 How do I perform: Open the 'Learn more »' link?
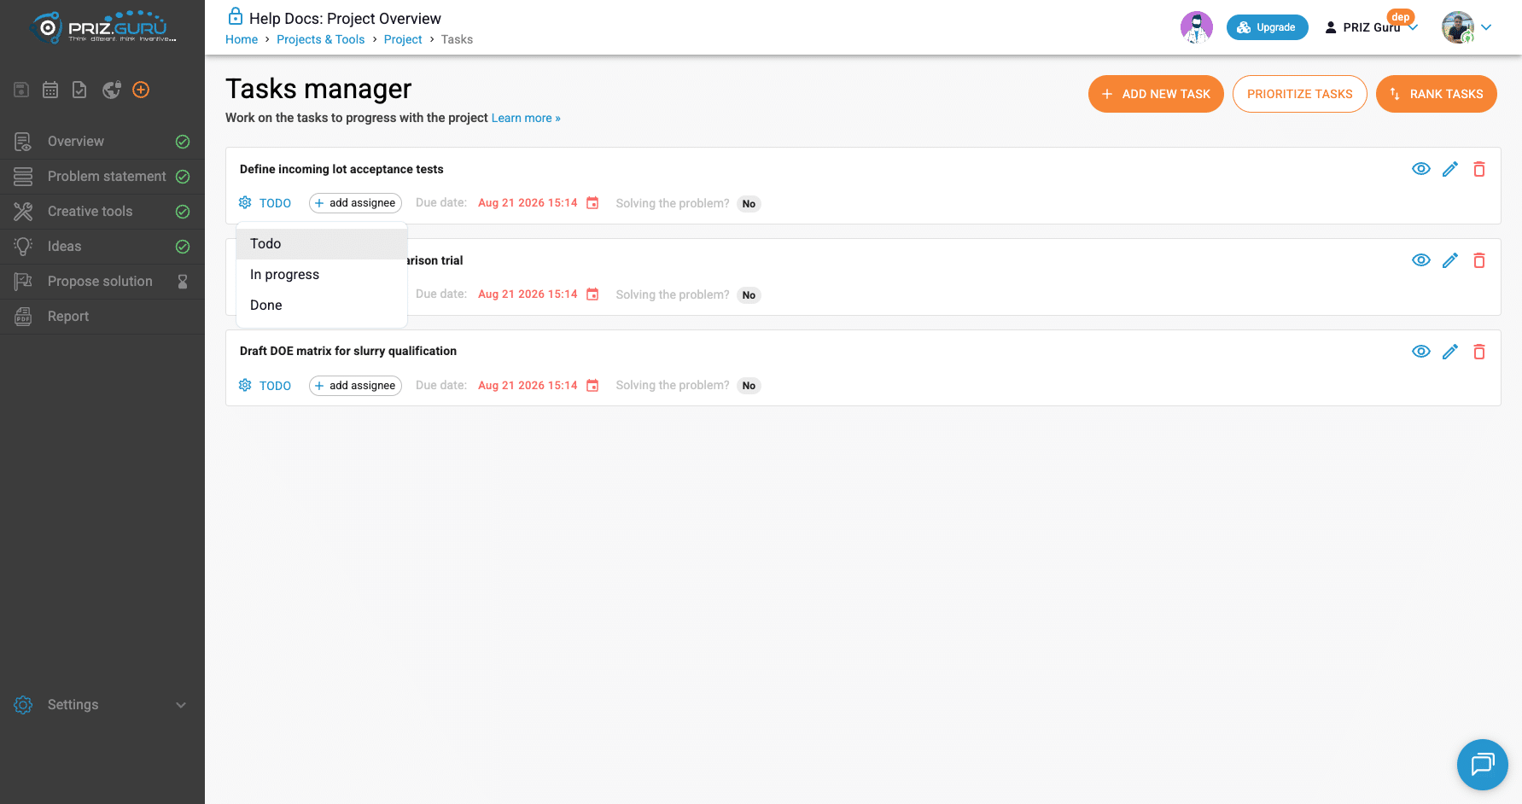(526, 118)
